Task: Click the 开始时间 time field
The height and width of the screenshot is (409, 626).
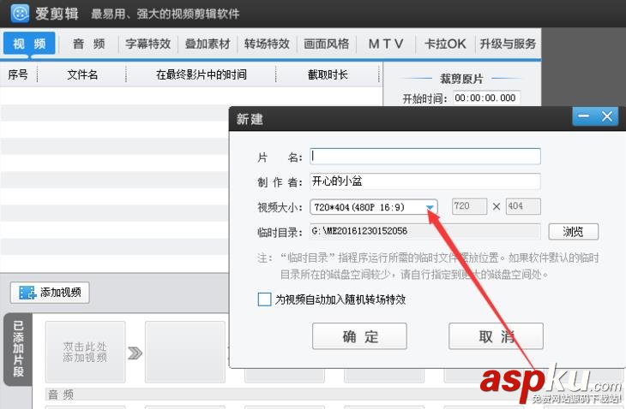Action: [x=486, y=98]
